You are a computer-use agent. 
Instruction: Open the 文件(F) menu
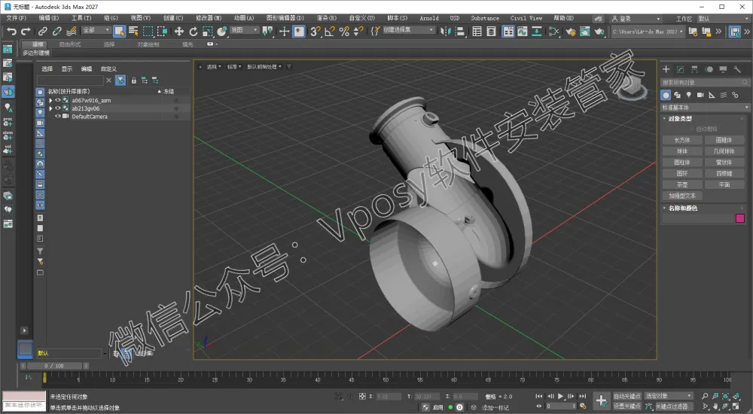[x=17, y=18]
